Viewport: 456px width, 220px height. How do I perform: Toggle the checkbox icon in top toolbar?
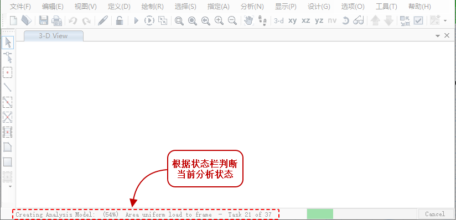tap(418, 20)
